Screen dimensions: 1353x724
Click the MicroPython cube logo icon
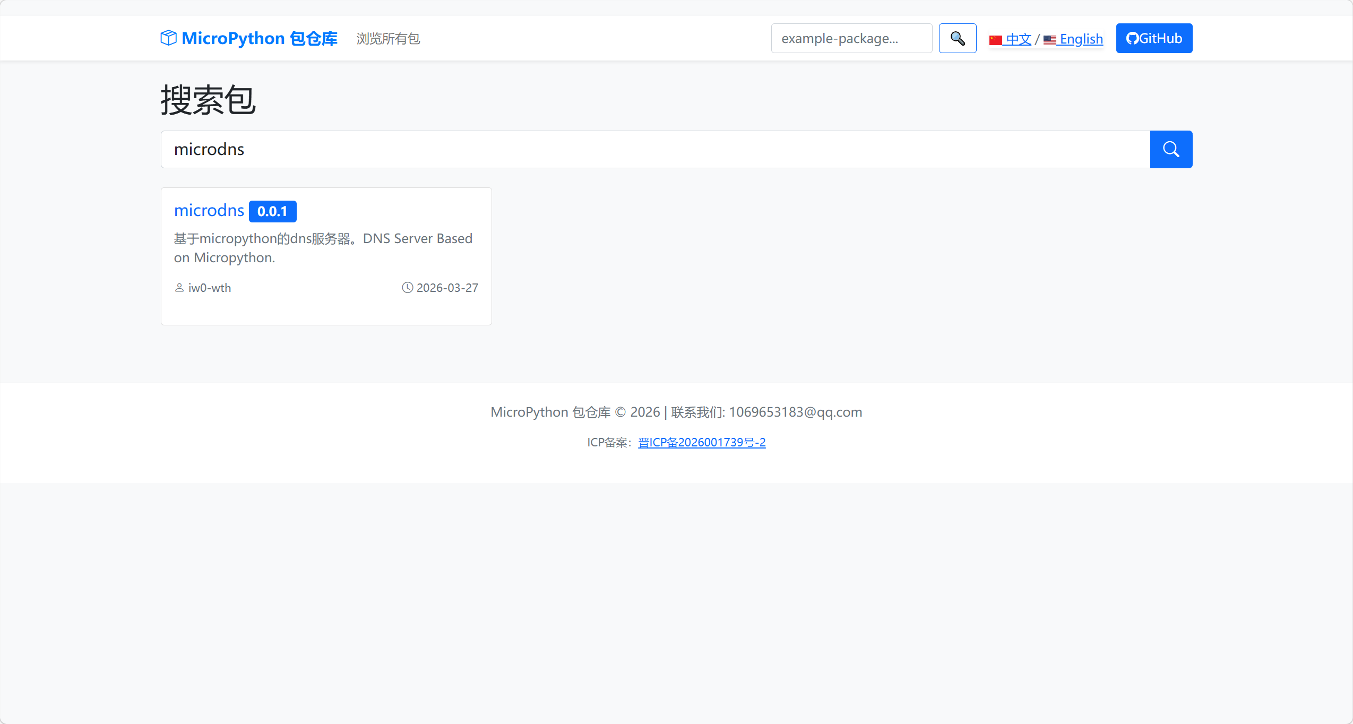point(168,38)
